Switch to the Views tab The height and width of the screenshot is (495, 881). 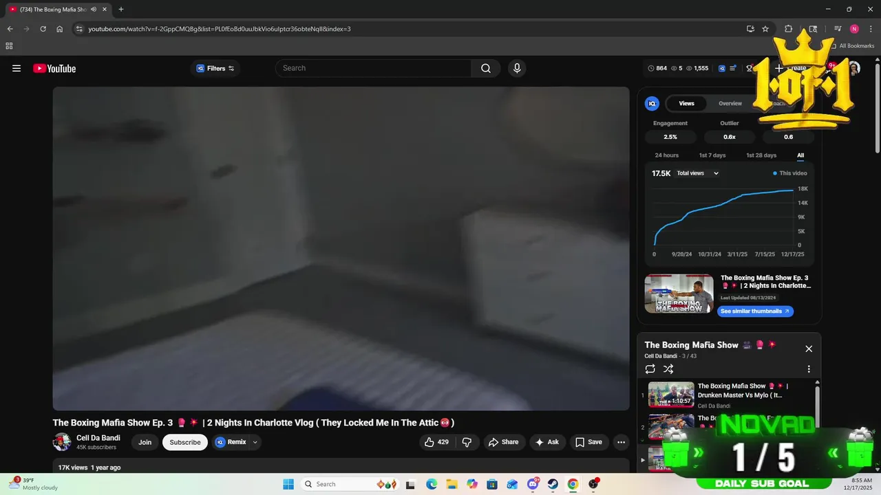(x=687, y=103)
